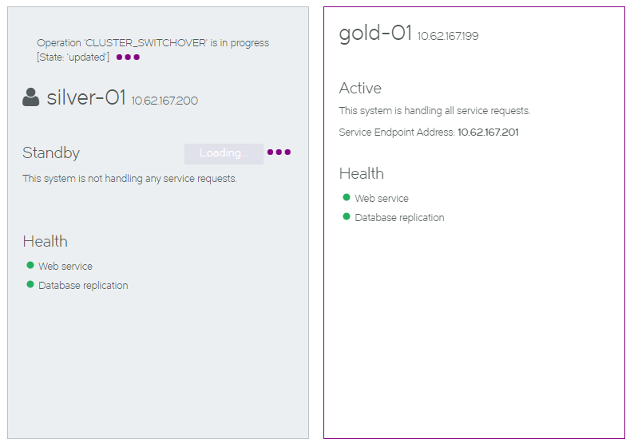Click the green Database replication indicator under silver-01
The image size is (634, 447).
[x=30, y=284]
